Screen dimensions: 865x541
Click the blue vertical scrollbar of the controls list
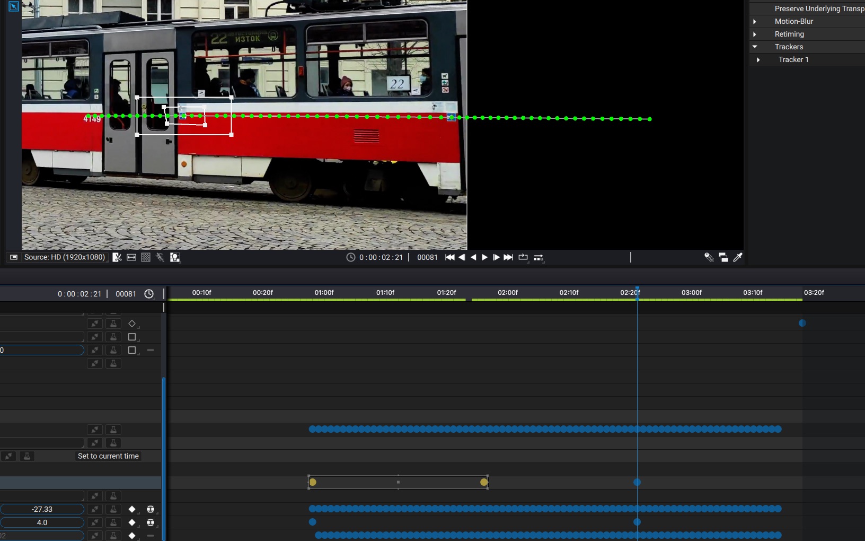click(164, 458)
